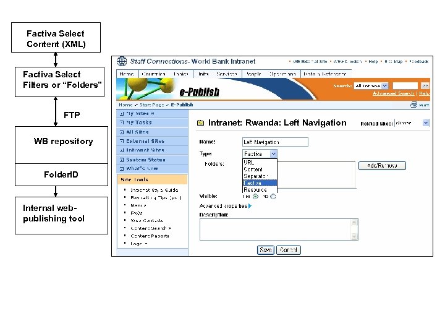Follow the Advanced Search link
Screen dimensions: 445x334
coord(394,93)
